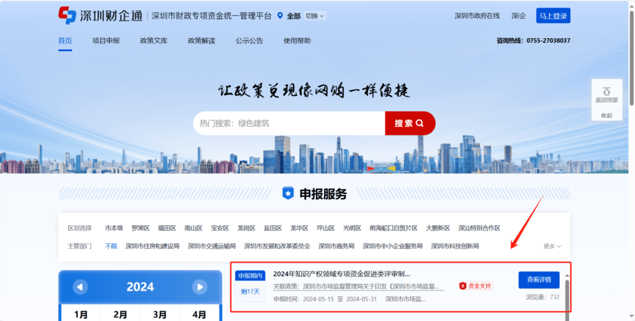The image size is (635, 321).
Task: Select 光明区 district filter
Action: coord(352,228)
